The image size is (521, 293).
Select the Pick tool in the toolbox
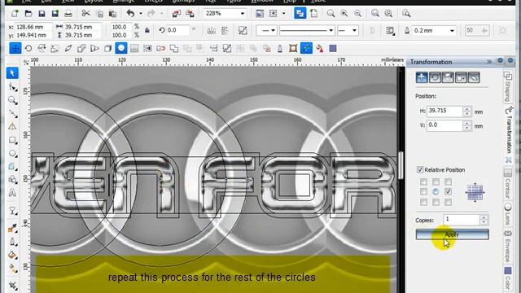point(12,73)
